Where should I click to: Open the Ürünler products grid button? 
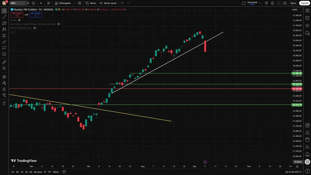tap(307, 162)
